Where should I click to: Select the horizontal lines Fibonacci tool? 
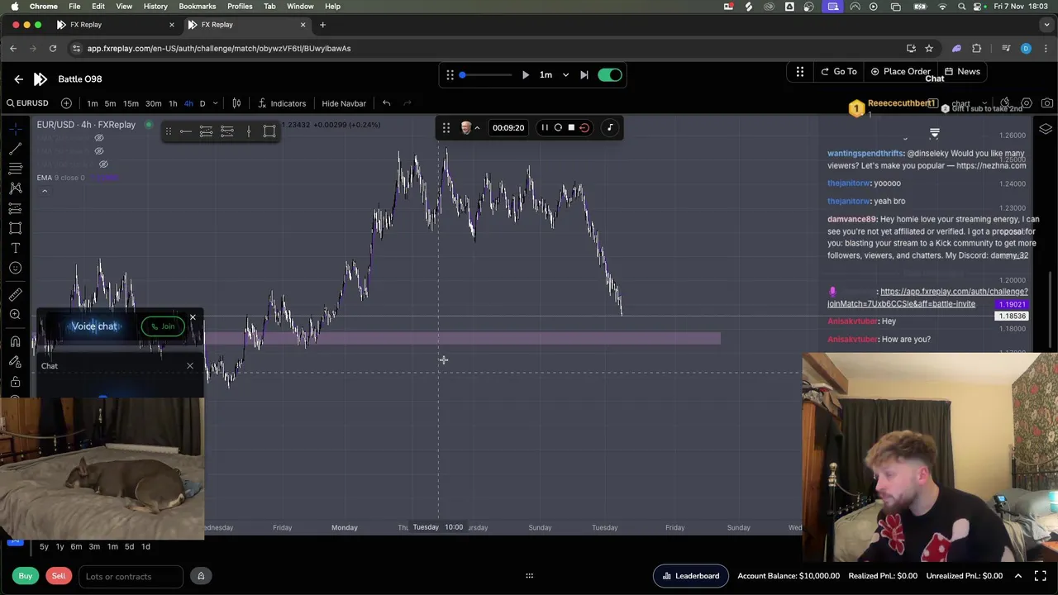[15, 169]
